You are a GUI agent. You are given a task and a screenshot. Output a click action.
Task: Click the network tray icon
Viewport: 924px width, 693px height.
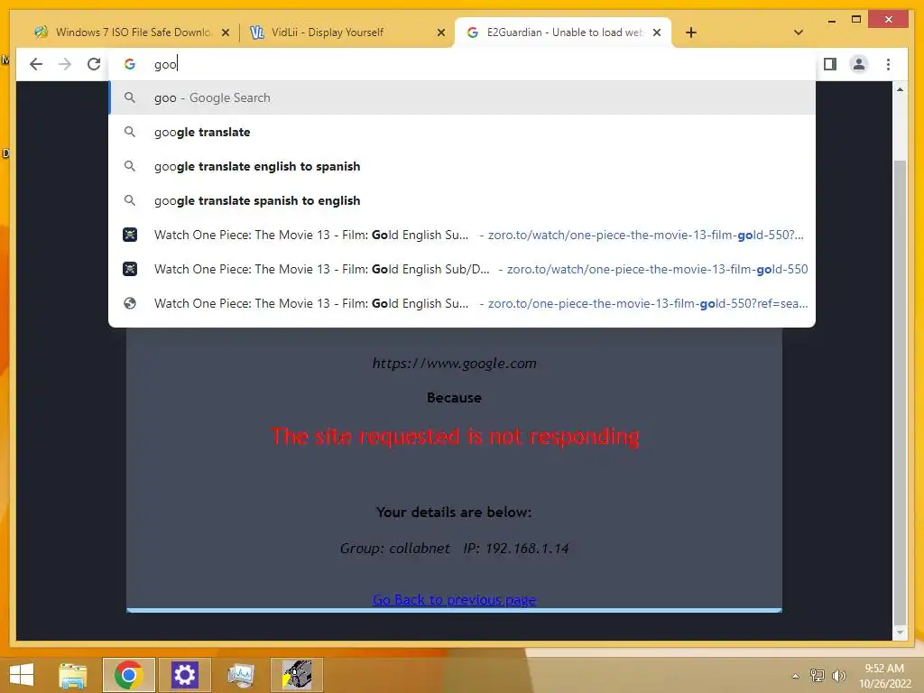(x=818, y=675)
